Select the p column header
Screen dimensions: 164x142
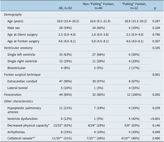(155, 8)
